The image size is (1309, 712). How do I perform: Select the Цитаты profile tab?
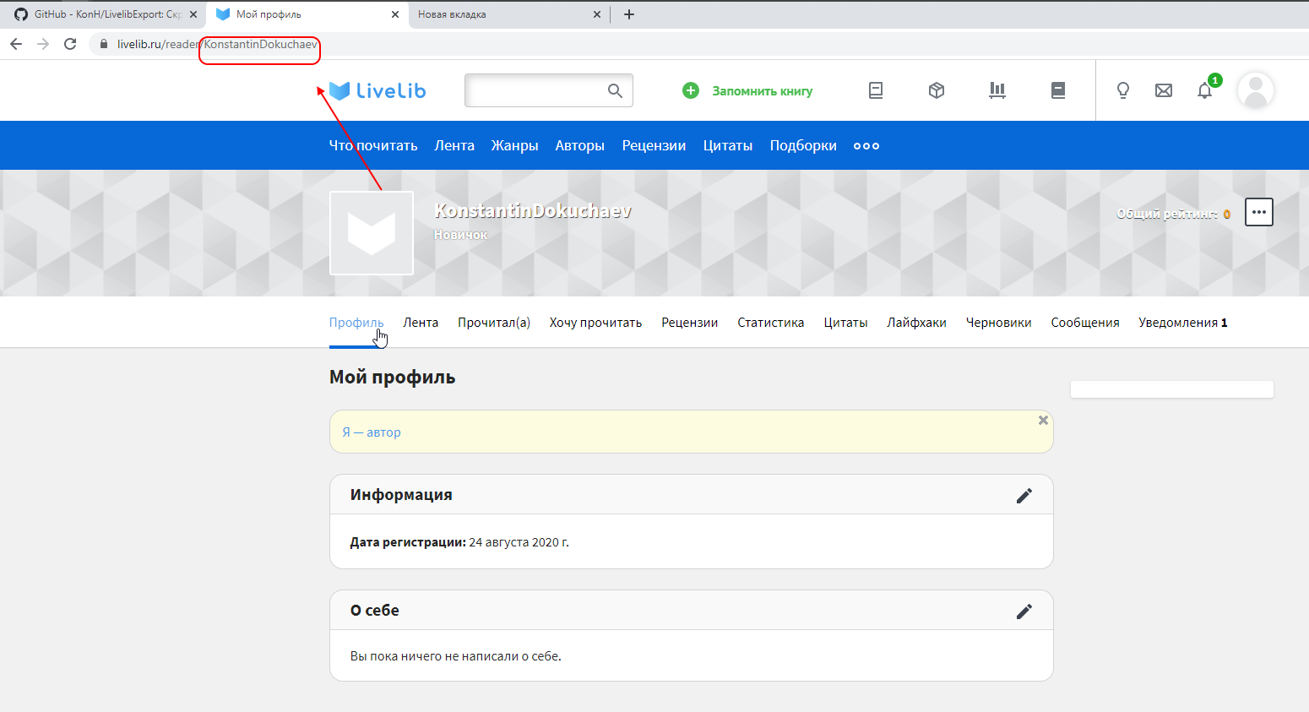point(845,323)
